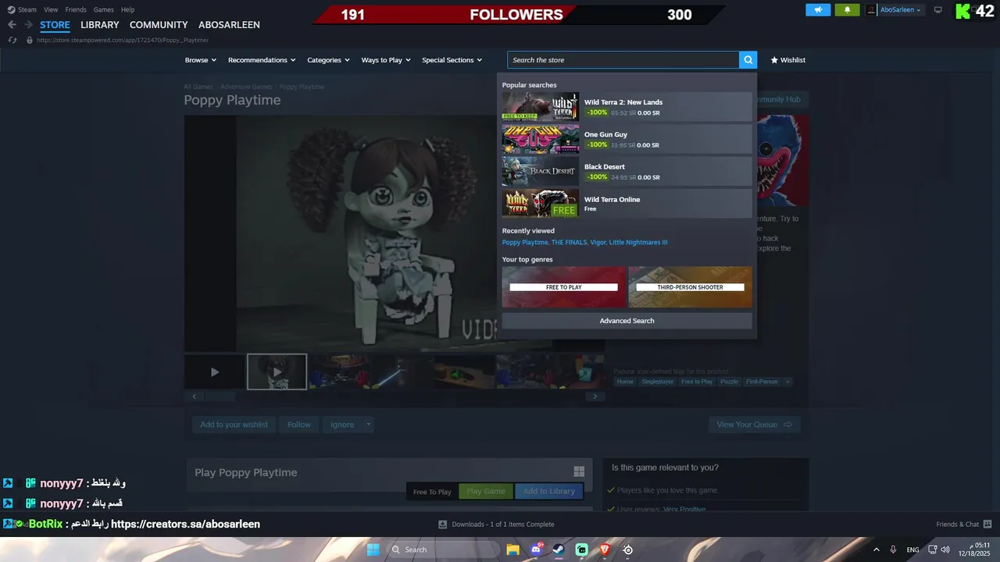Click Advanced Search button

tap(627, 321)
